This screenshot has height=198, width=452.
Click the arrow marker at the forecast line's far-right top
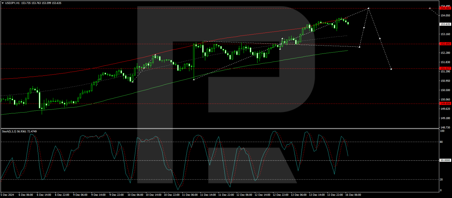pyautogui.click(x=430, y=8)
